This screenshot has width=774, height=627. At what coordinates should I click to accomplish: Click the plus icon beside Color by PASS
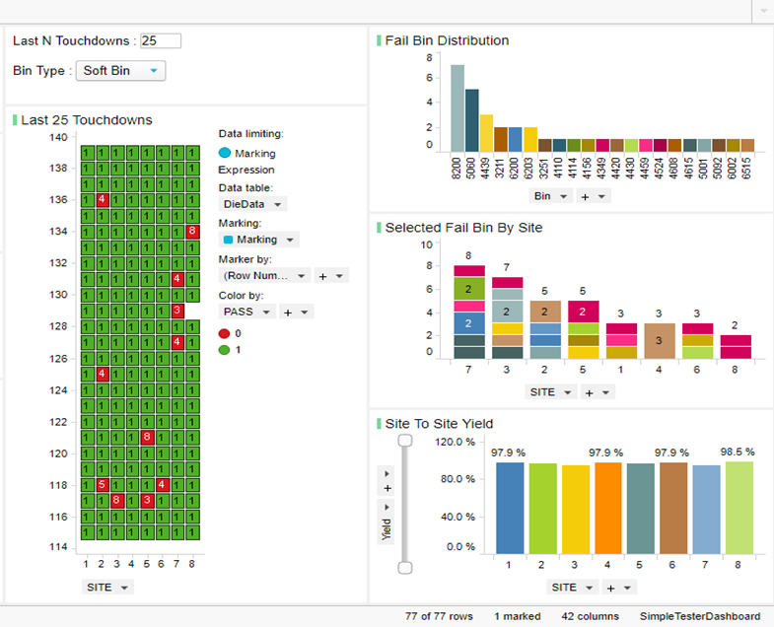point(288,312)
